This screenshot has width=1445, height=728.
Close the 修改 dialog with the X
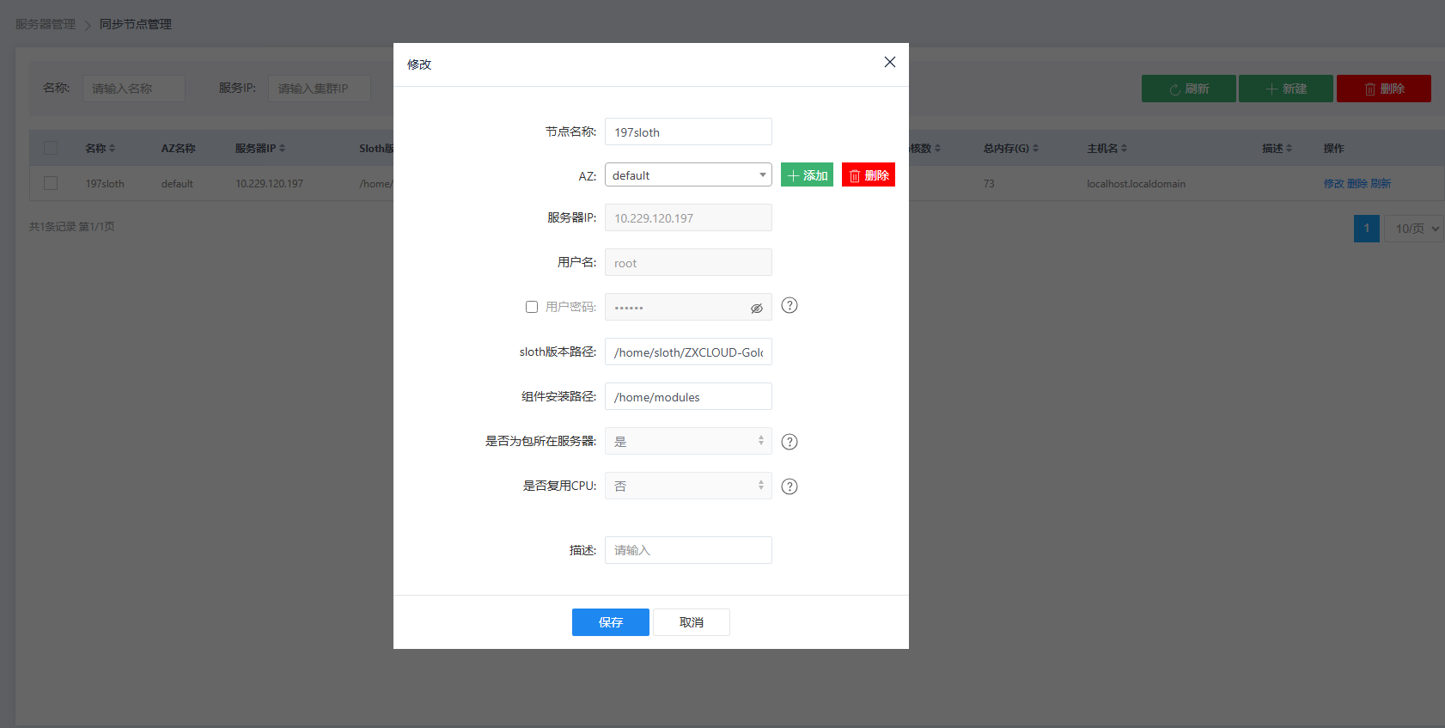coord(890,62)
